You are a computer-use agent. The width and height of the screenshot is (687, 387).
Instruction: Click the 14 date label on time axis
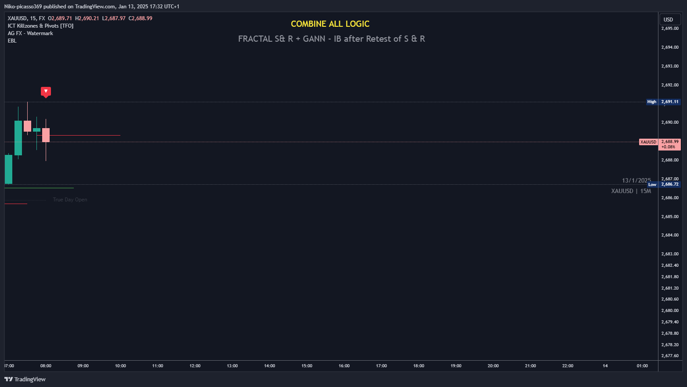pos(605,365)
